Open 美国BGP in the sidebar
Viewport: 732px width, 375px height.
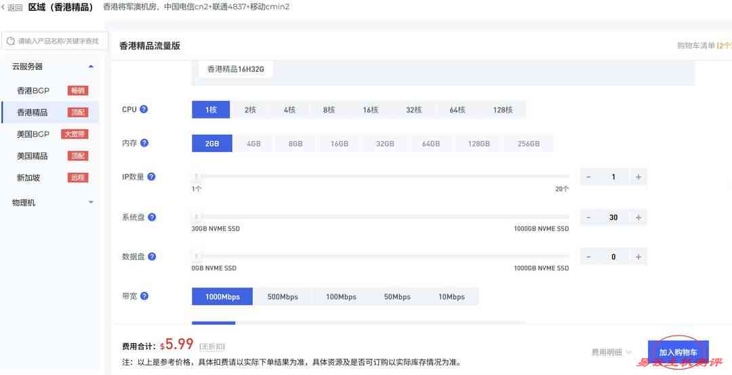point(33,134)
